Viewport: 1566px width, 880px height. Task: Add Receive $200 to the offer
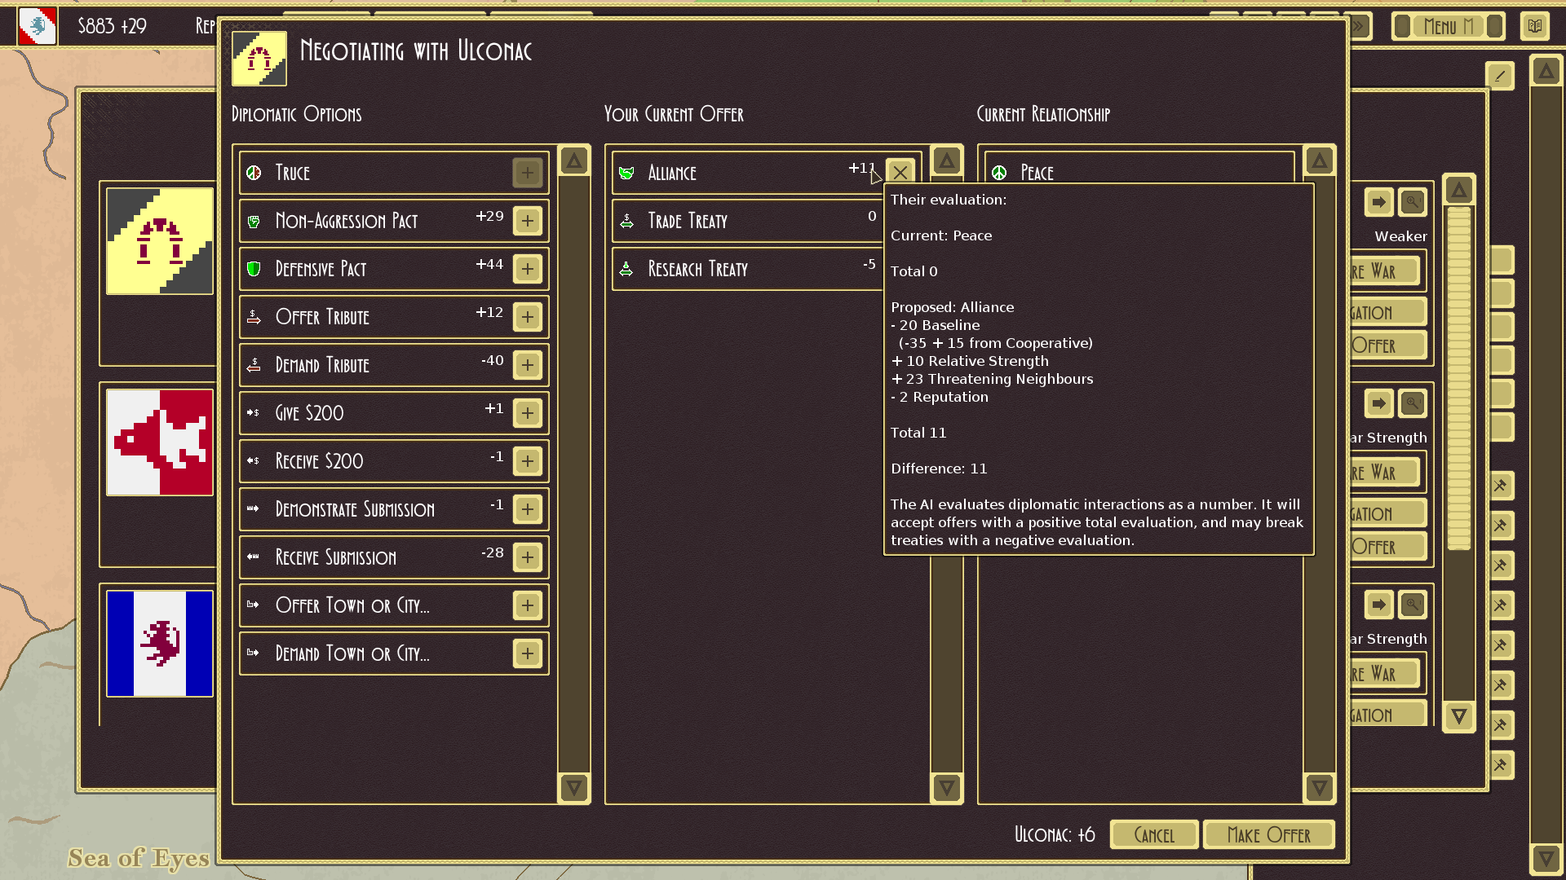[528, 461]
